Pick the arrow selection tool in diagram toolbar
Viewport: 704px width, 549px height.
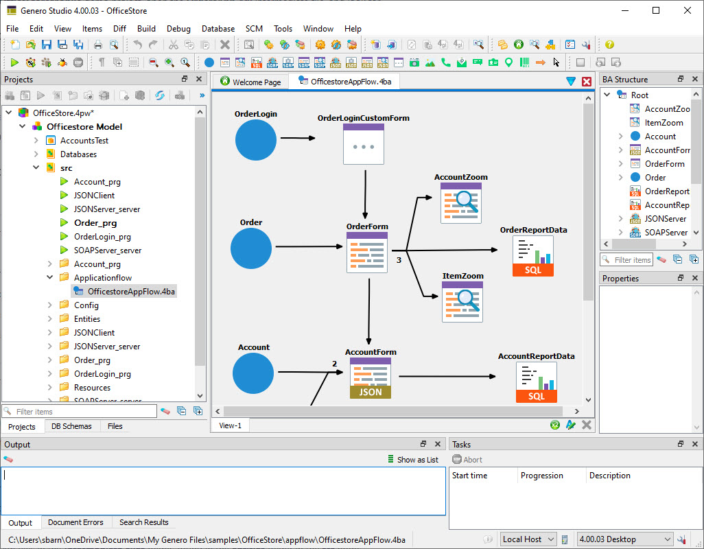(556, 63)
